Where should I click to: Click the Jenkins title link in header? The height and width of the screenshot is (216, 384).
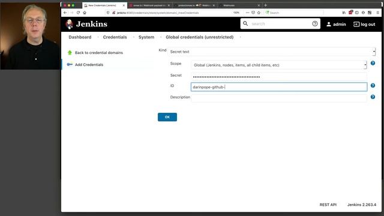(x=92, y=24)
